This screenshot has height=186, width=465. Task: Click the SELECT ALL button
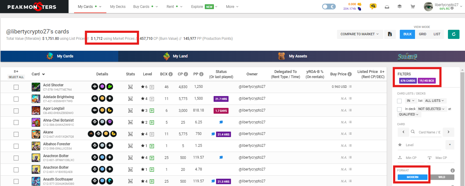click(16, 77)
